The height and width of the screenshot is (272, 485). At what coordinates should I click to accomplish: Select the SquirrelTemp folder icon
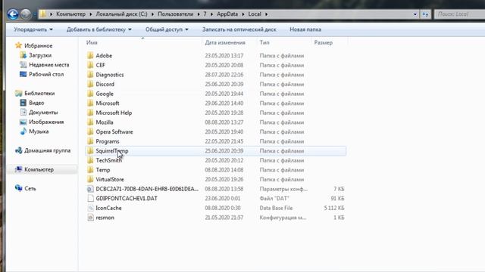click(x=90, y=151)
